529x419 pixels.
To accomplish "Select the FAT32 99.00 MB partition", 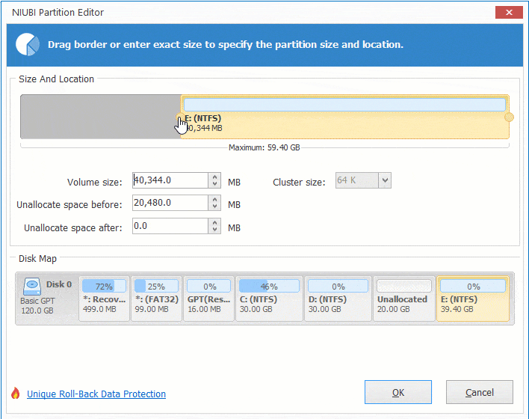I will click(x=157, y=299).
